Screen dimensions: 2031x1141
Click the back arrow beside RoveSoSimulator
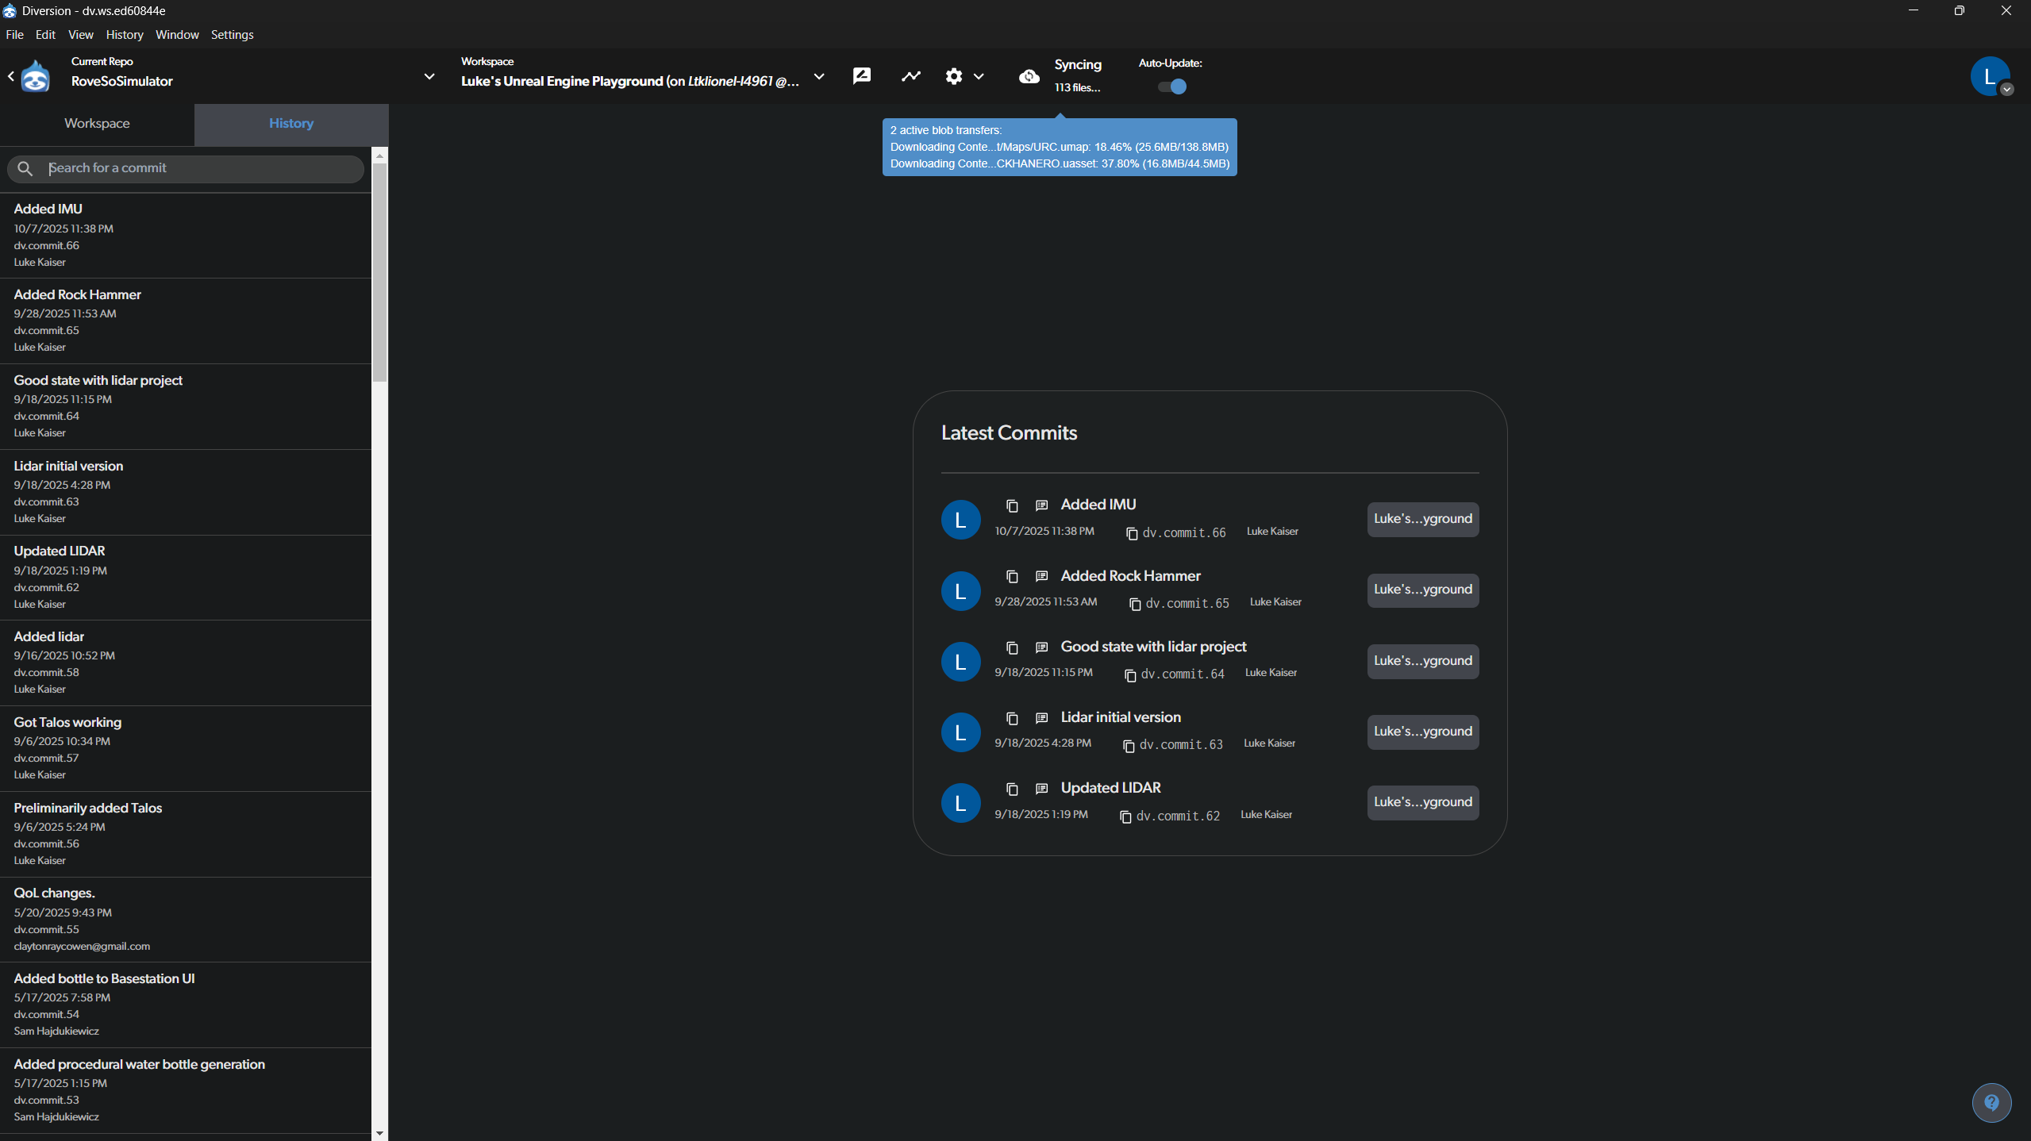click(x=10, y=75)
